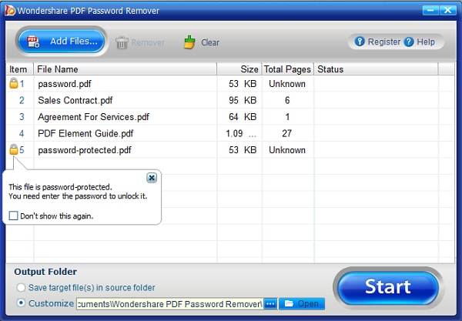
Task: Click the output folder path field
Action: (169, 303)
